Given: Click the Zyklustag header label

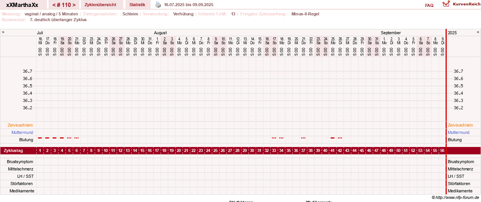Looking at the screenshot, I should pos(13,150).
